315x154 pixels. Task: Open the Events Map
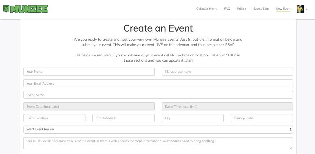[x=261, y=9]
